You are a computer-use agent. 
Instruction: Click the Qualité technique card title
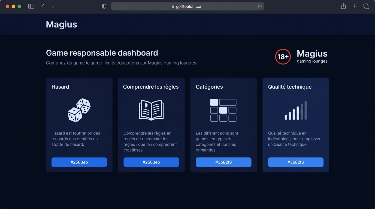[x=290, y=87]
